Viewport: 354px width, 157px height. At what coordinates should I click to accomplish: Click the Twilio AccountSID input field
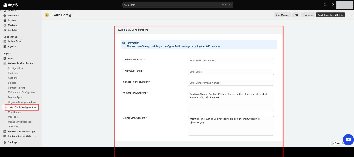[231, 61]
